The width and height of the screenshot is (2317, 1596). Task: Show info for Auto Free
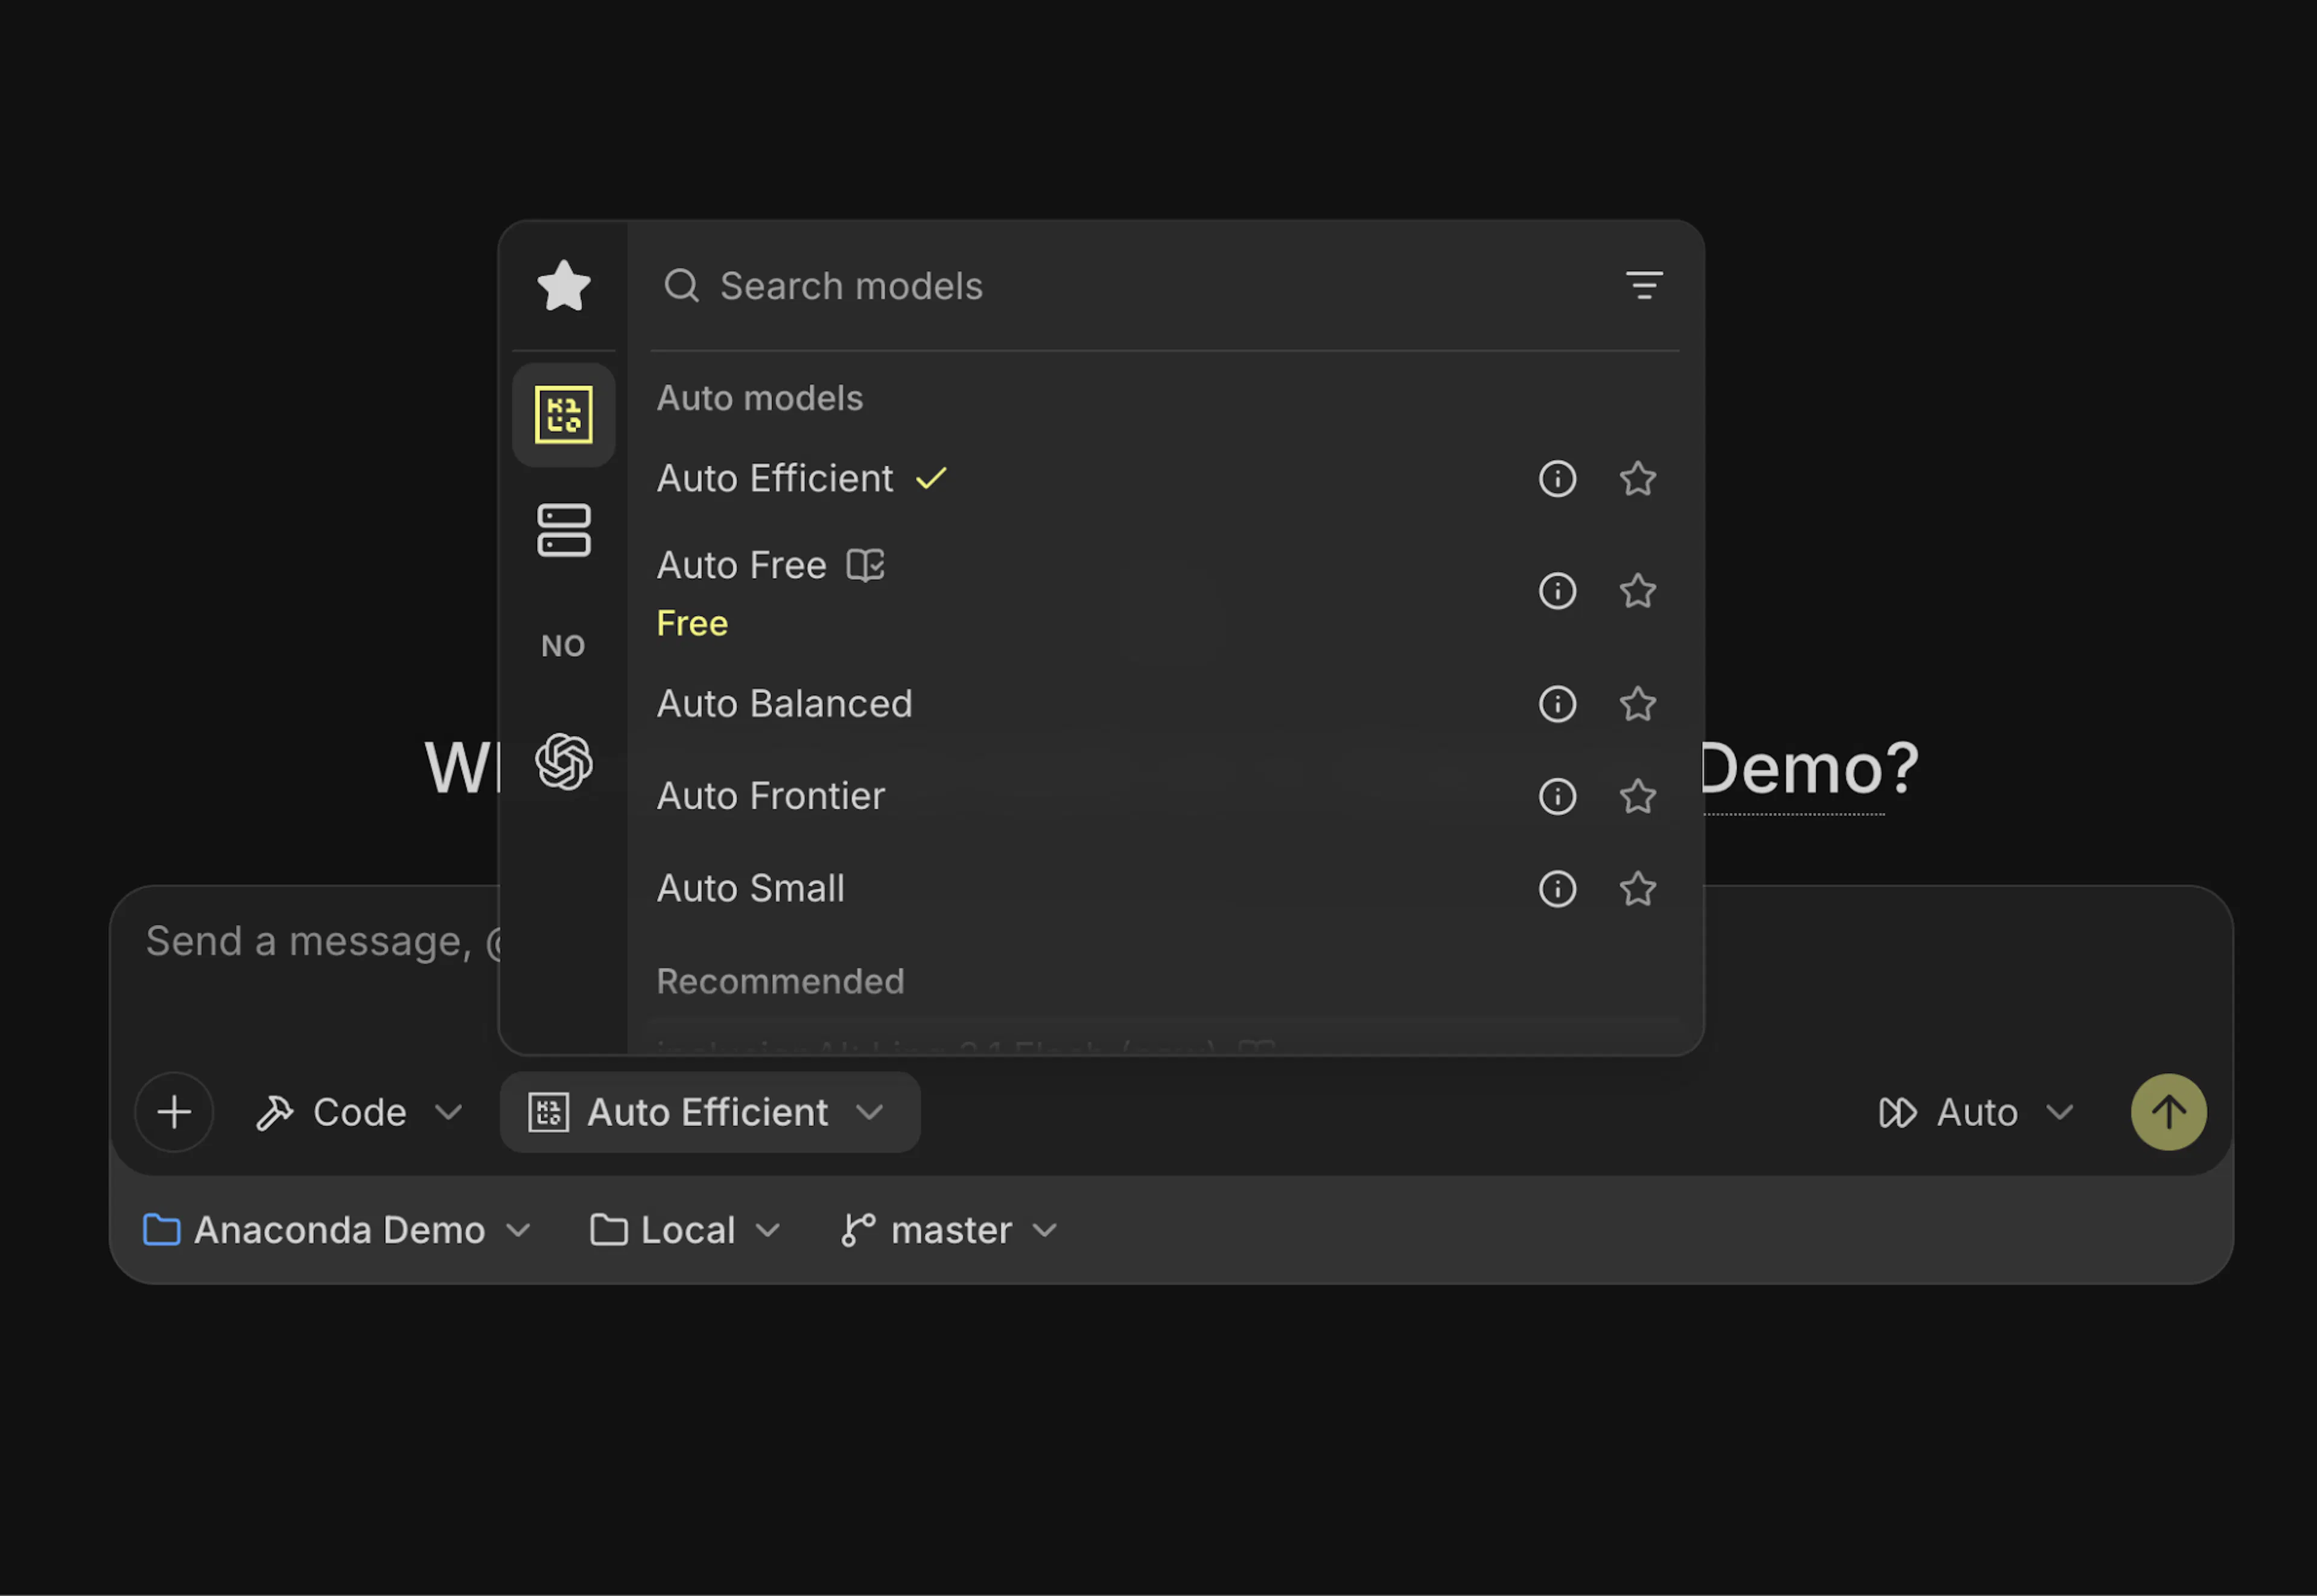(1557, 591)
